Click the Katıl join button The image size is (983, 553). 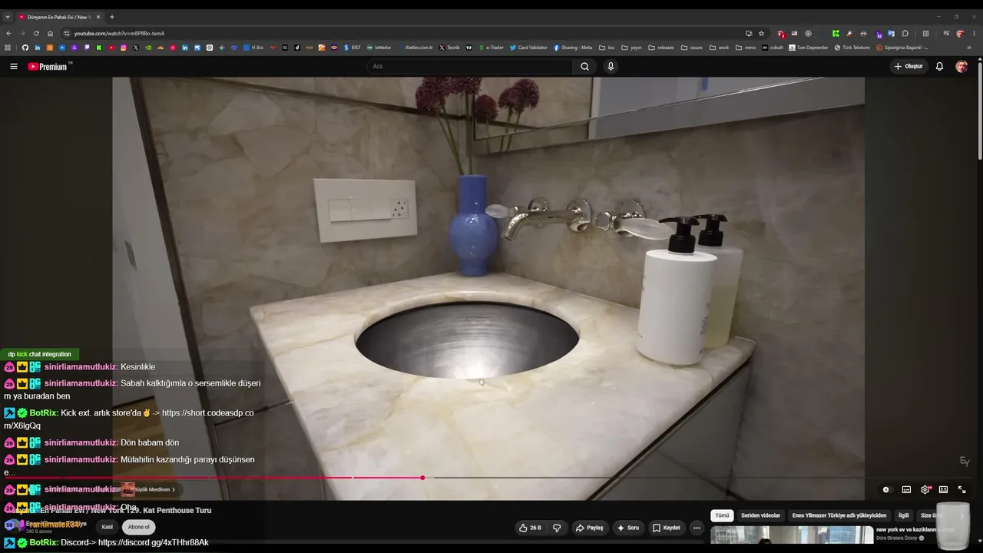coord(108,527)
